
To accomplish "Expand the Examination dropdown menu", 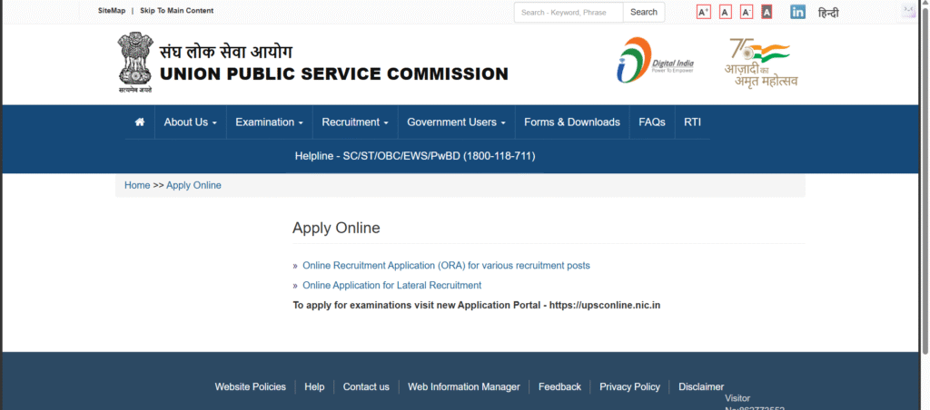I will [269, 122].
